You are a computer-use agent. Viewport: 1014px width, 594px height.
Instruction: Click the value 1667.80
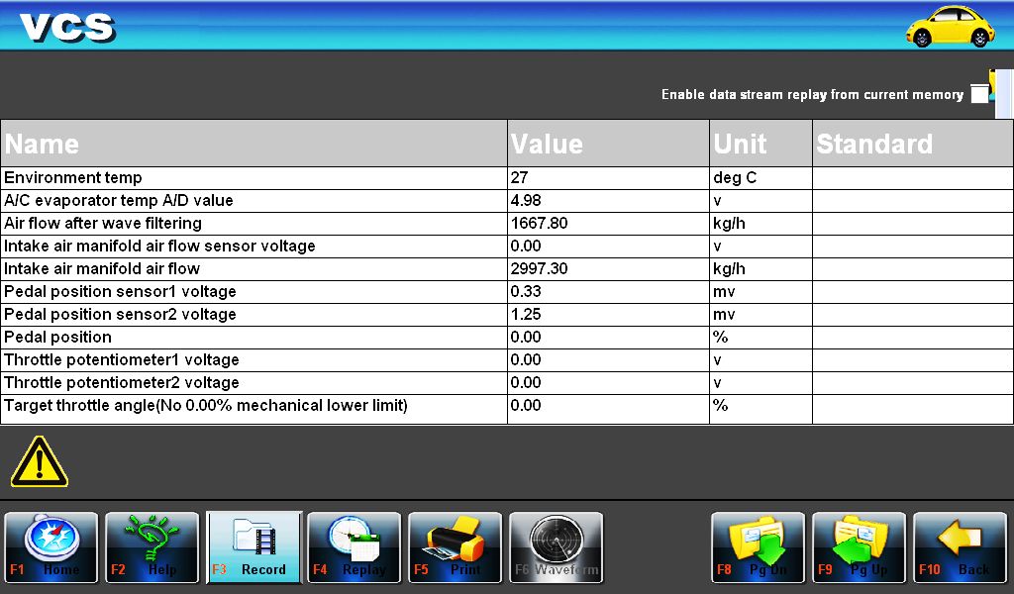[x=540, y=223]
